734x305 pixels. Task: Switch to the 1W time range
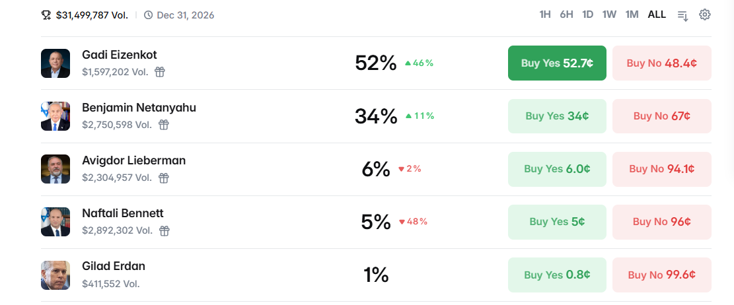609,15
